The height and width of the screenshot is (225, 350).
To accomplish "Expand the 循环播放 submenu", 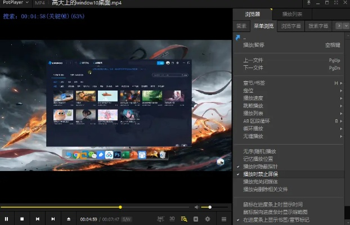I will [289, 129].
